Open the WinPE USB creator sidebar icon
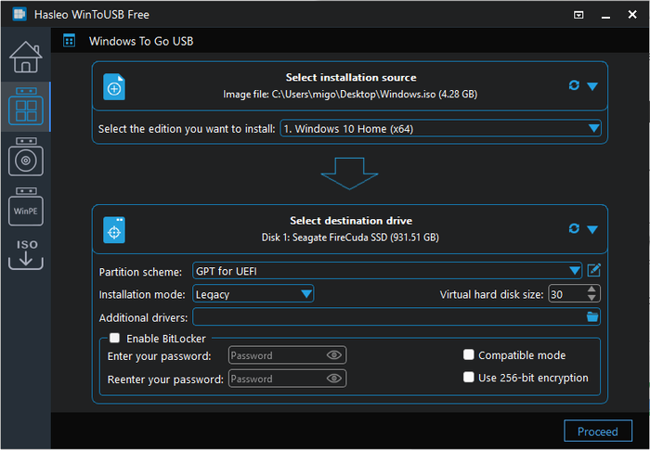Screen dimensions: 650x450 tap(26, 206)
